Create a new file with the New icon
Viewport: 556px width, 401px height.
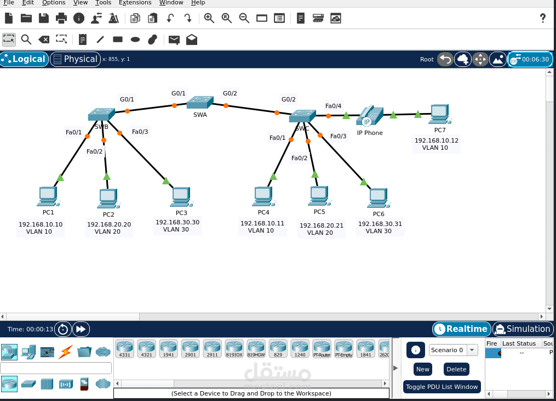point(8,18)
